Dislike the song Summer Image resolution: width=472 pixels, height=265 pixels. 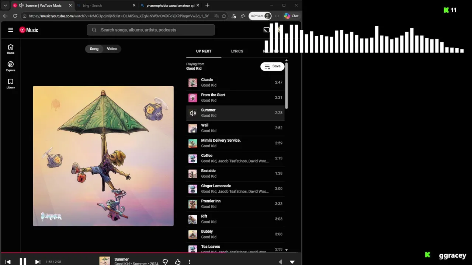[x=165, y=262]
